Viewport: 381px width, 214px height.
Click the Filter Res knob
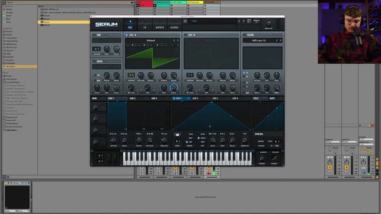point(267,75)
